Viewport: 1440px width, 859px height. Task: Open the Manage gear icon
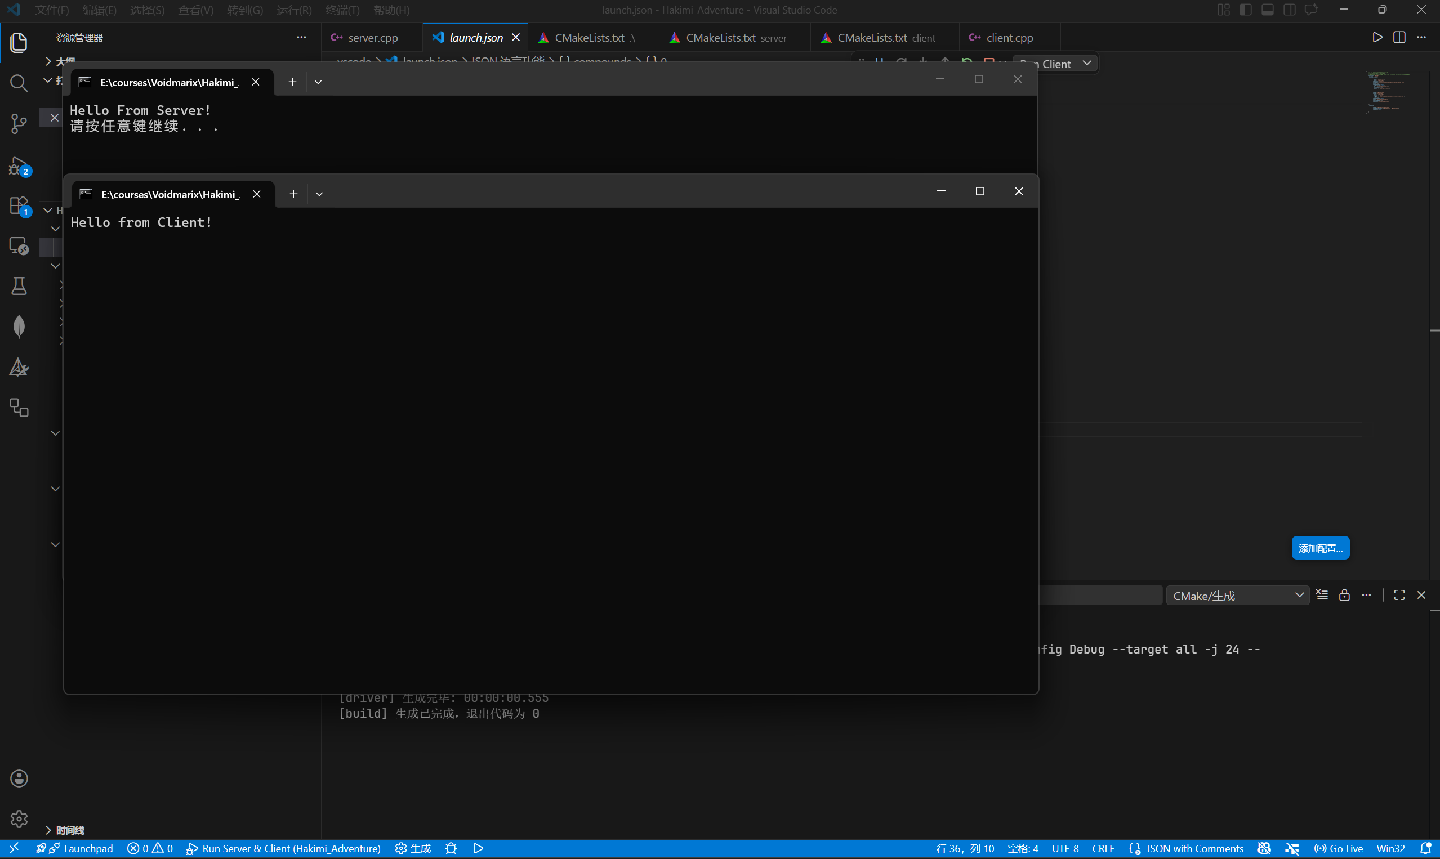(x=19, y=818)
